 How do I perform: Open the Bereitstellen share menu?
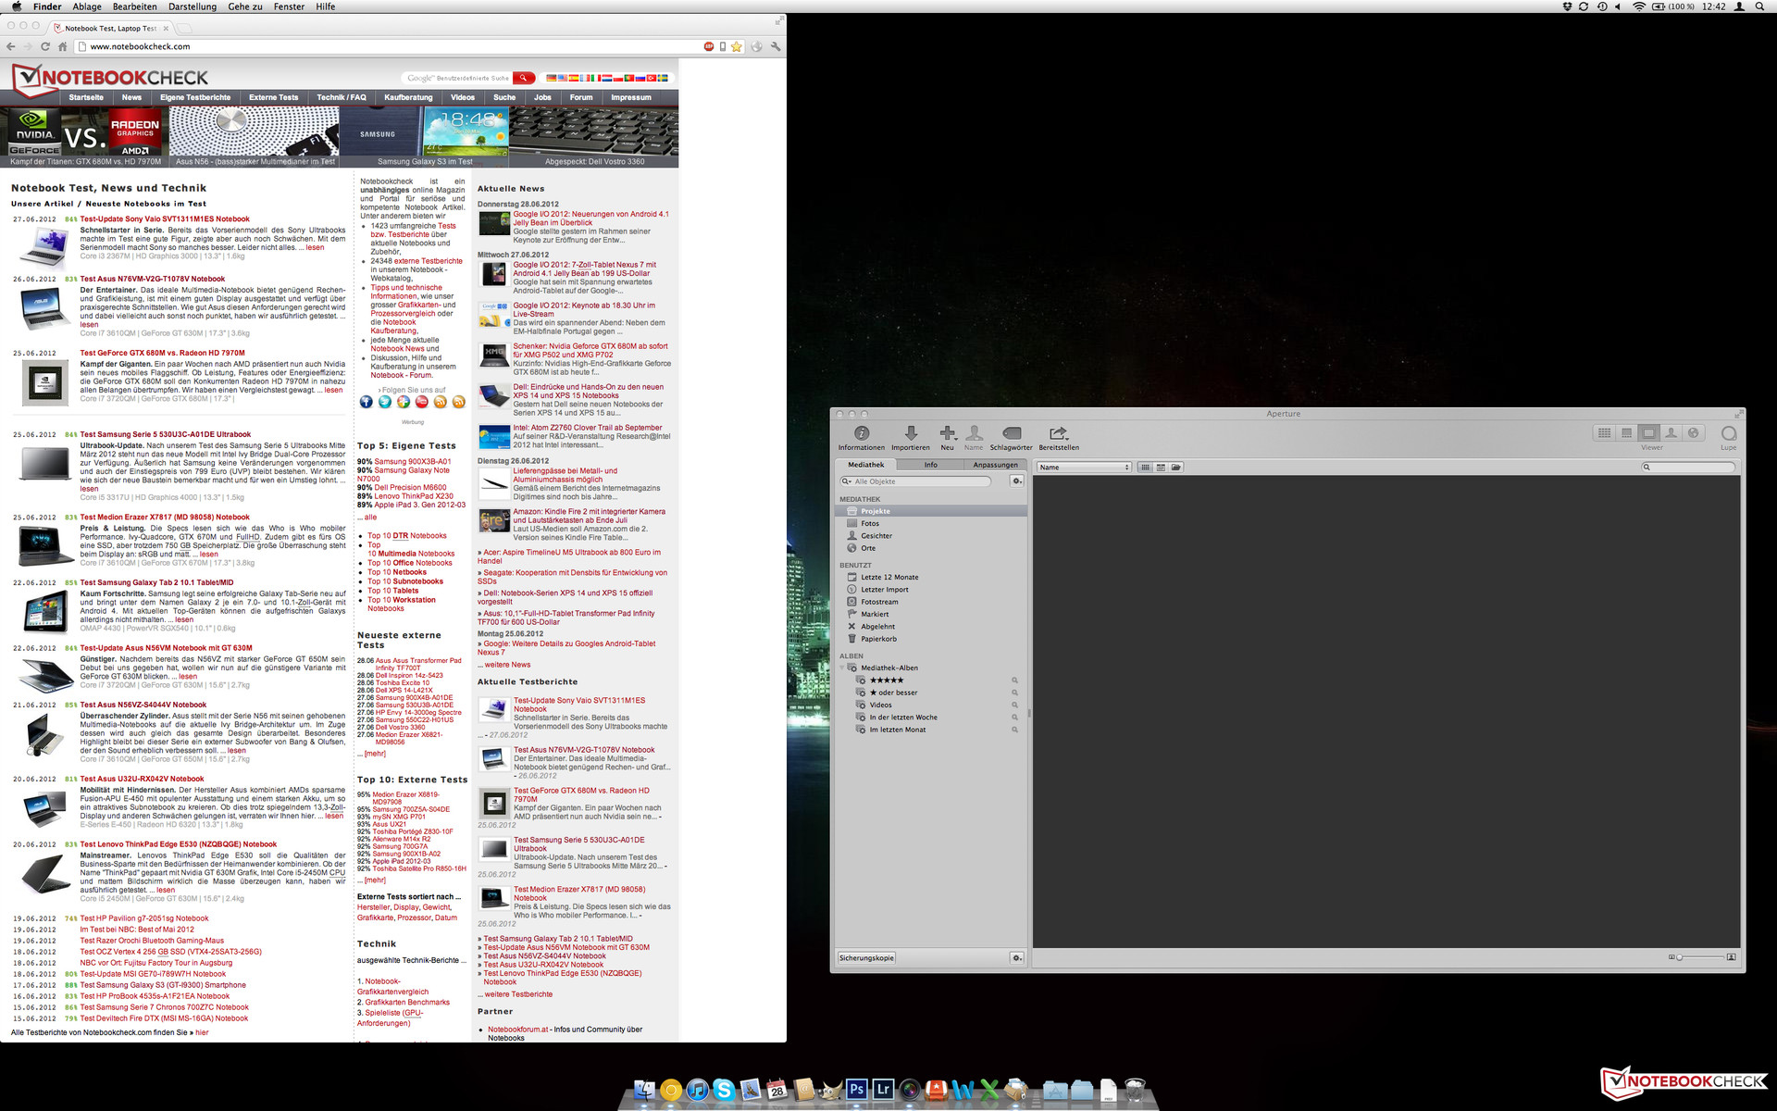[1058, 433]
